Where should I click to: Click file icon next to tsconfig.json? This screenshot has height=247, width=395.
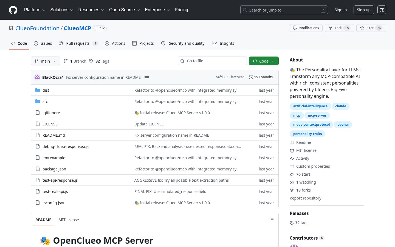pos(38,203)
